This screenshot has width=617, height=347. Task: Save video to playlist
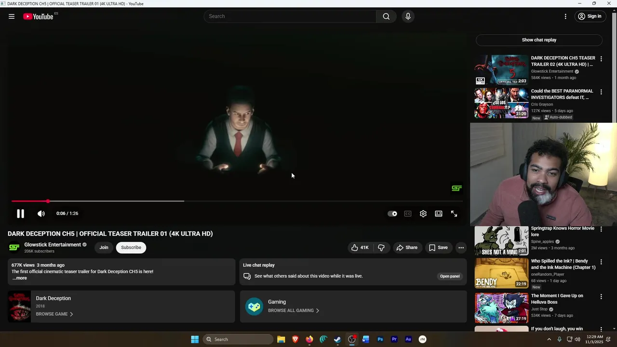(x=438, y=247)
